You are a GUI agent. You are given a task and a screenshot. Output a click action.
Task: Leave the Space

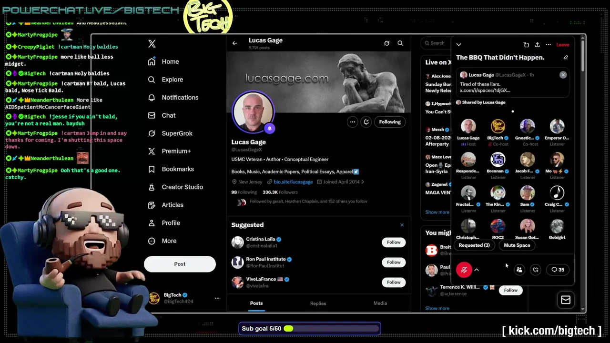(x=563, y=45)
